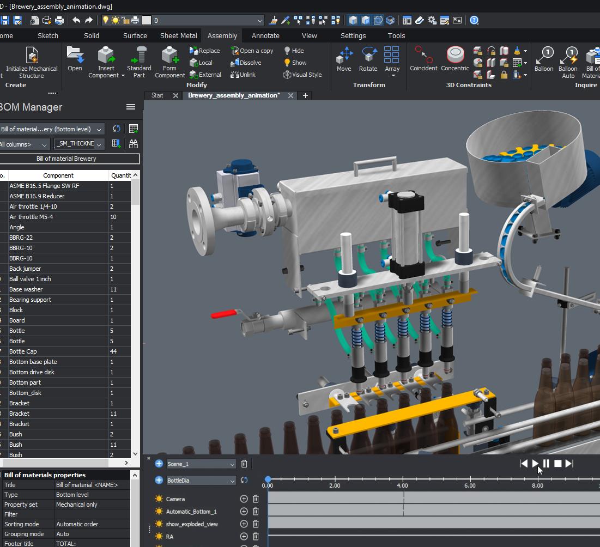Click Initialize Mechanical Structure icon
This screenshot has height=547, width=600.
32,56
